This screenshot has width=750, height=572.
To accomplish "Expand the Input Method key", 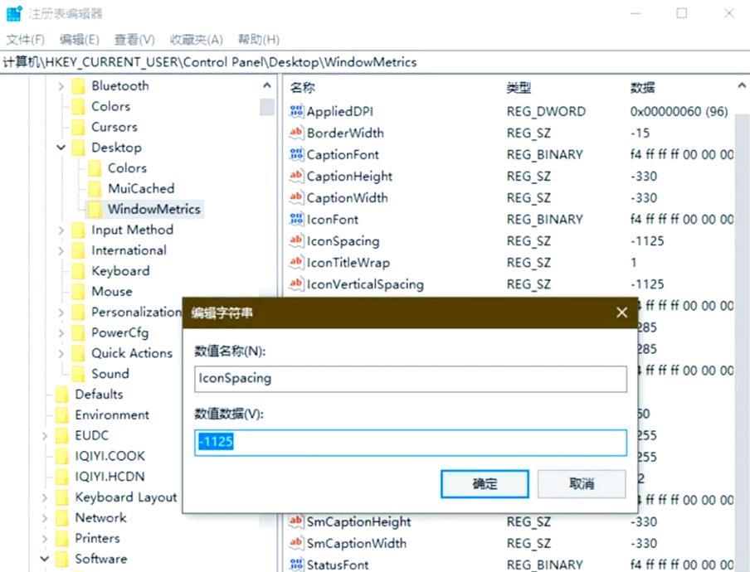I will (x=60, y=230).
